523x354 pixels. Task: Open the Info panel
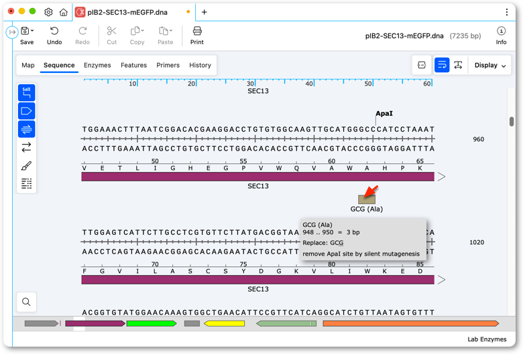(501, 36)
